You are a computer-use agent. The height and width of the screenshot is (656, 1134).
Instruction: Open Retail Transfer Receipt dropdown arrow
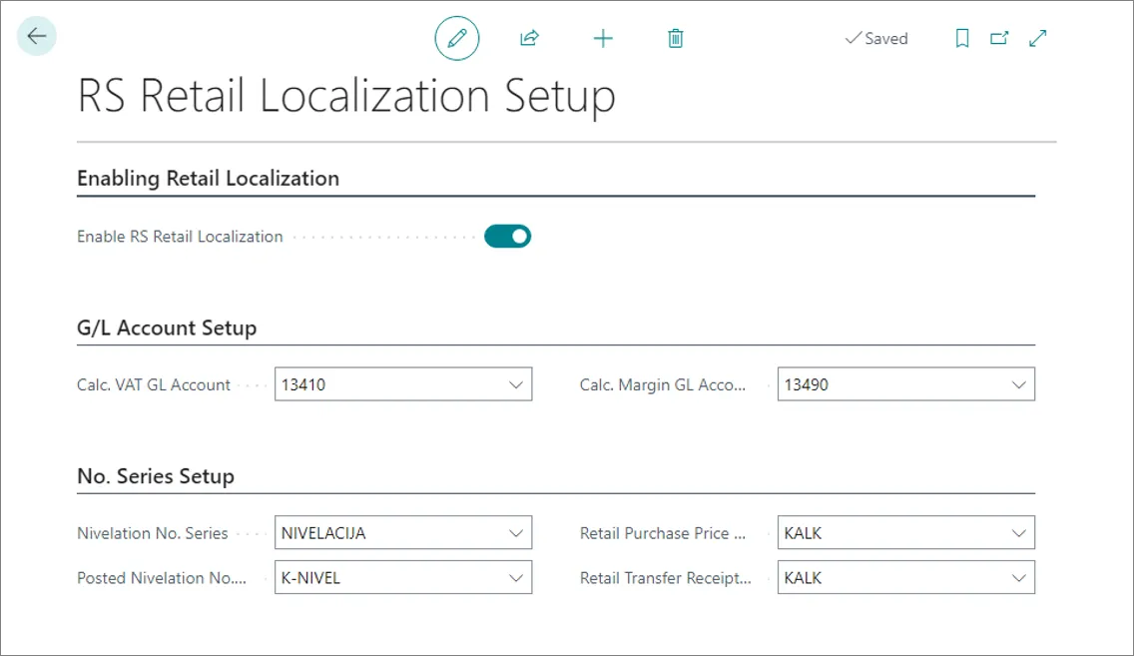(1018, 578)
